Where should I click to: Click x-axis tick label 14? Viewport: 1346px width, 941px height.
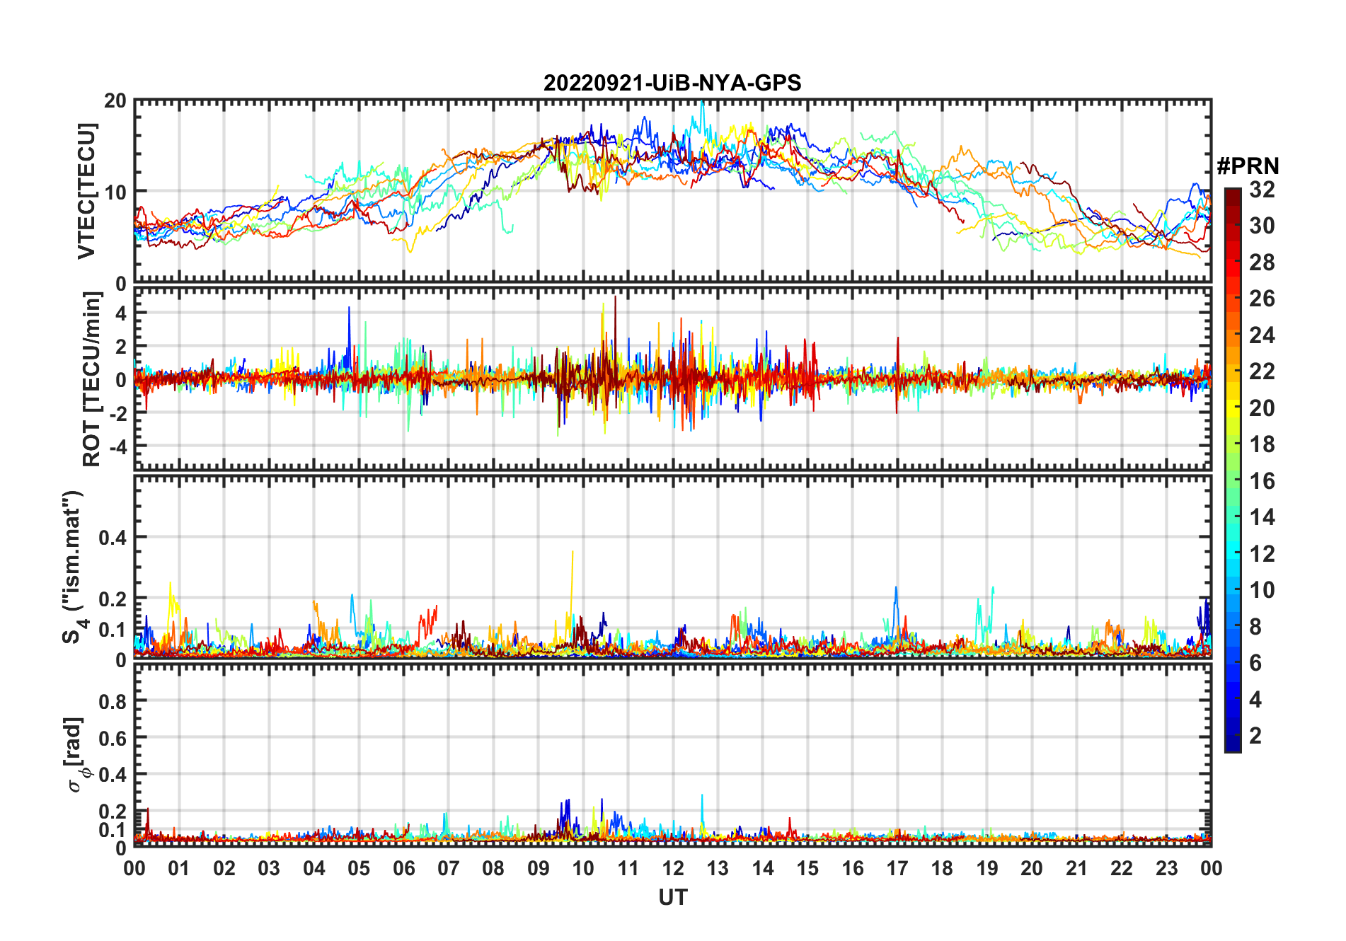763,868
